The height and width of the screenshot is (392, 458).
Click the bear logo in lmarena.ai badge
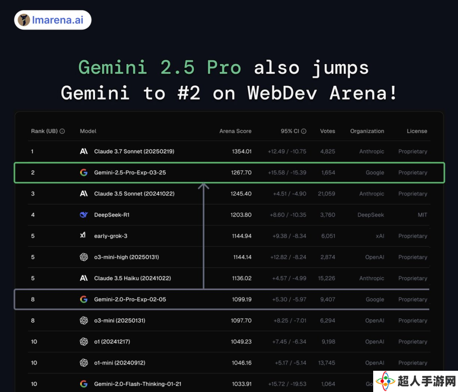[x=24, y=20]
